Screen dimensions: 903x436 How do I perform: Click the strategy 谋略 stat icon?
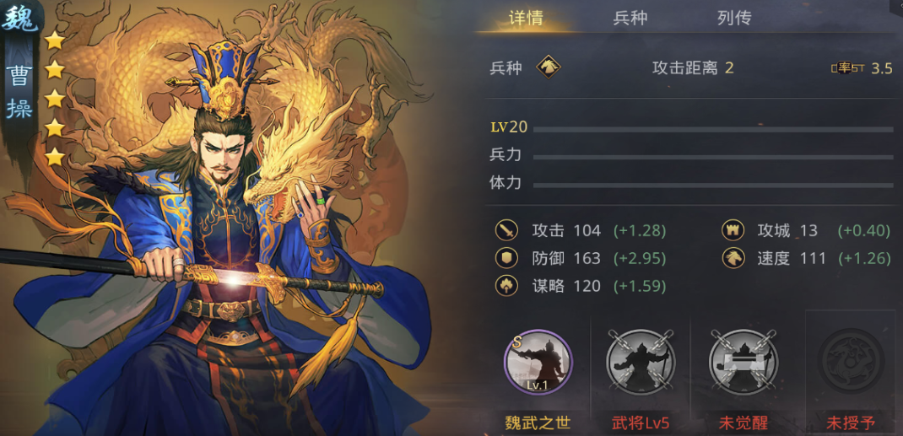tap(506, 286)
